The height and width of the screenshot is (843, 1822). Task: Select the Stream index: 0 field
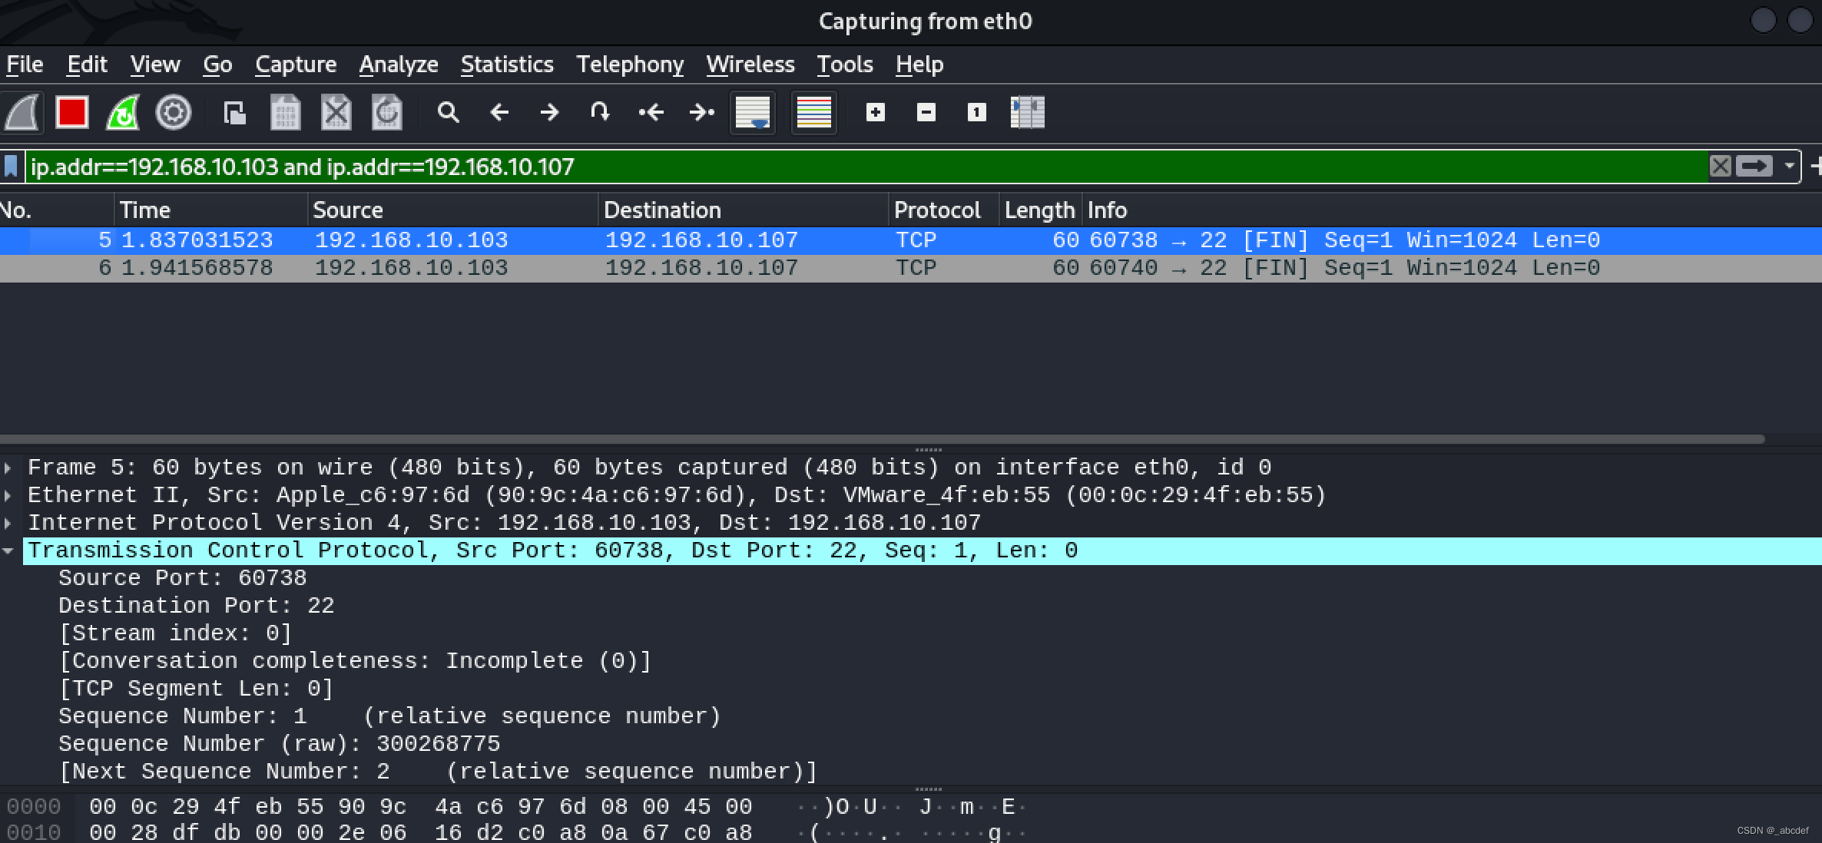coord(176,633)
